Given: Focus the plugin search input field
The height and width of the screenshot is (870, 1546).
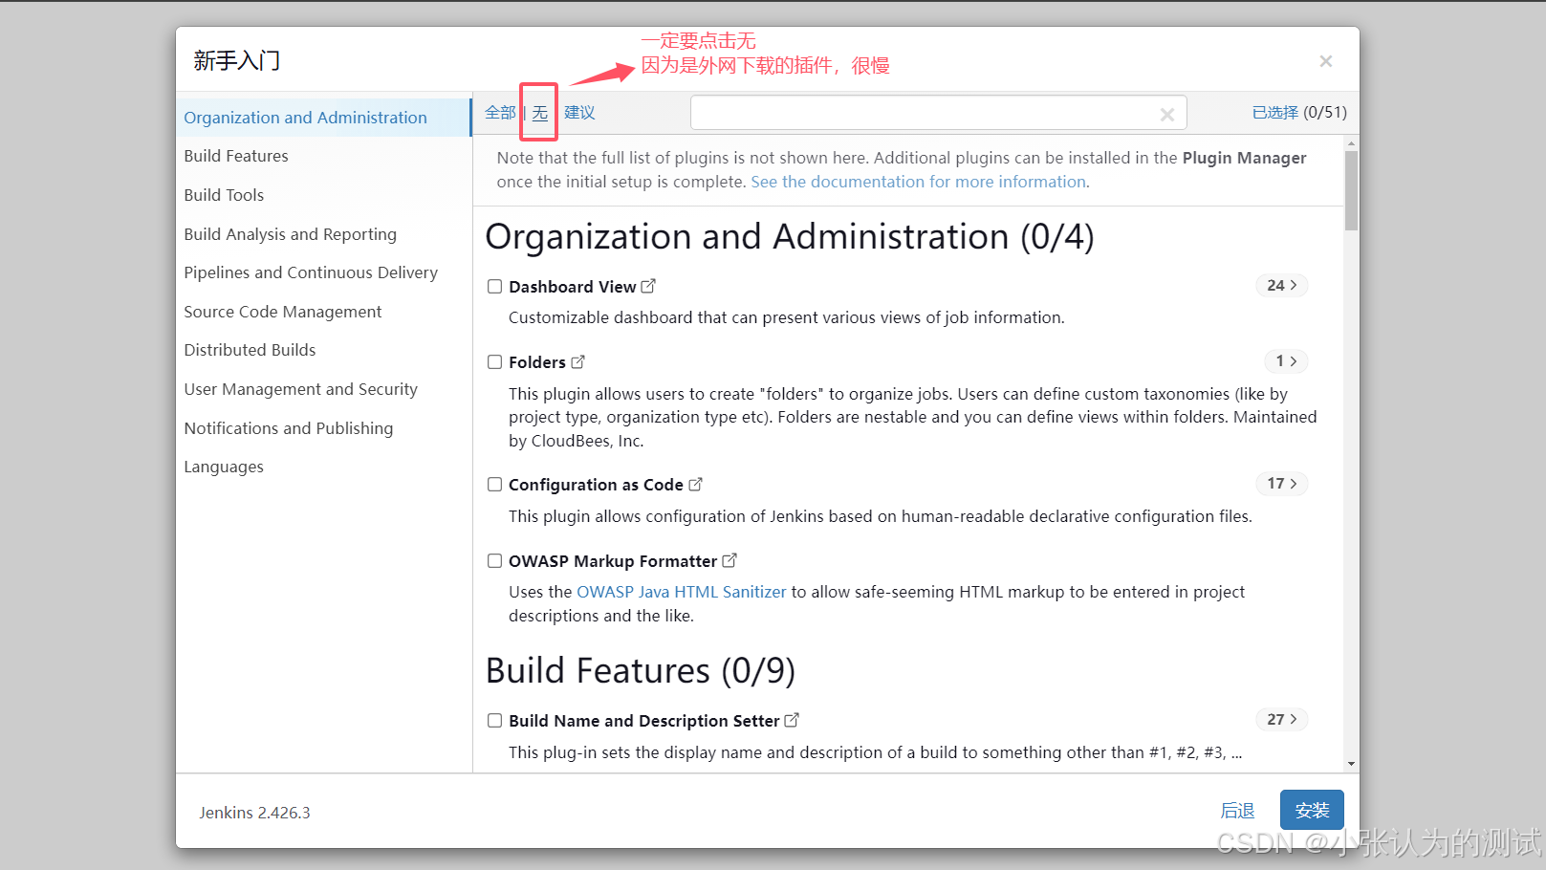Looking at the screenshot, I should click(x=938, y=113).
